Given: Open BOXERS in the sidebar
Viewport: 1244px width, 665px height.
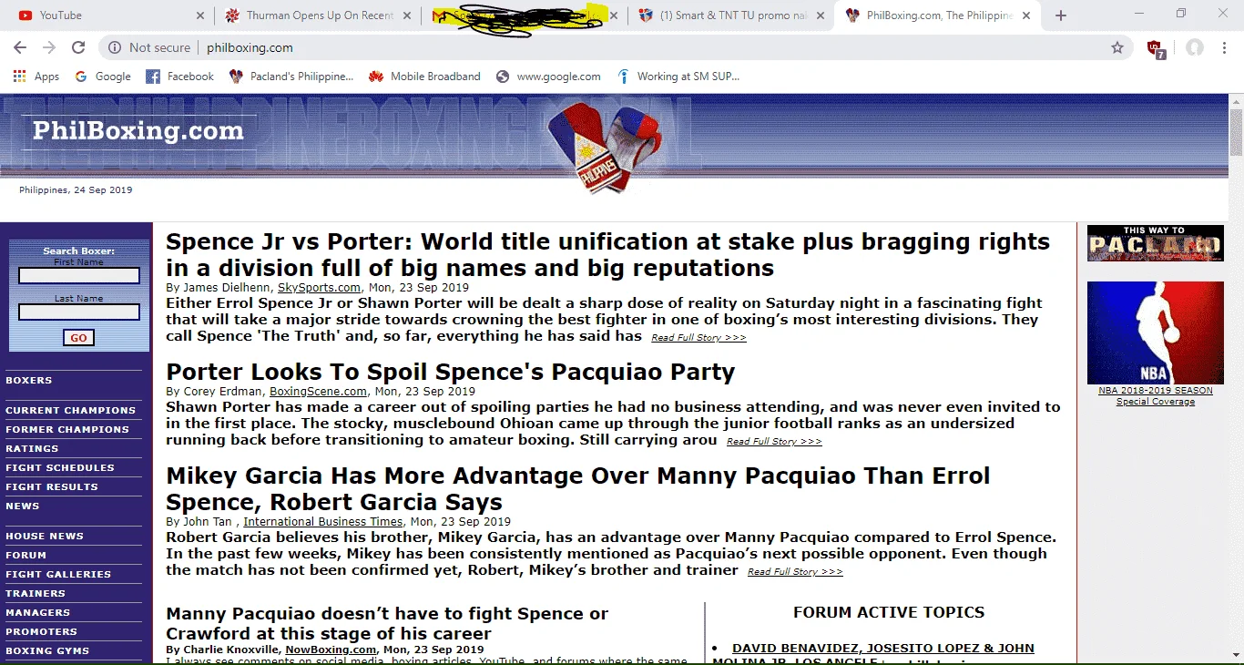Looking at the screenshot, I should [29, 380].
